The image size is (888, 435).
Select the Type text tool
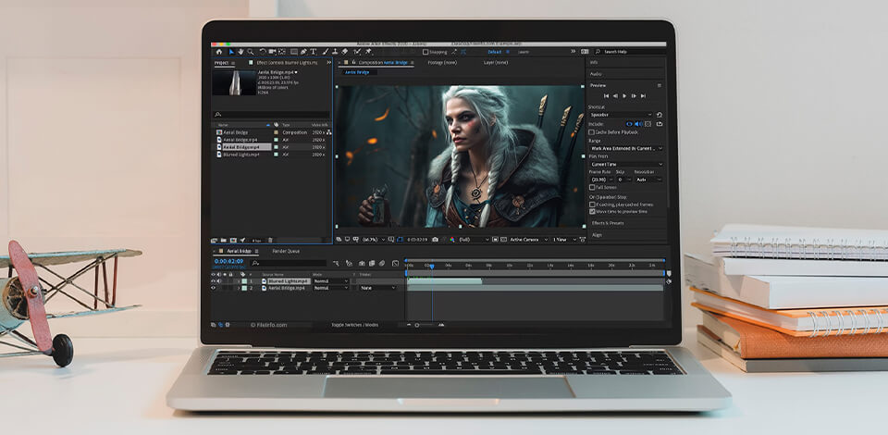(x=314, y=52)
